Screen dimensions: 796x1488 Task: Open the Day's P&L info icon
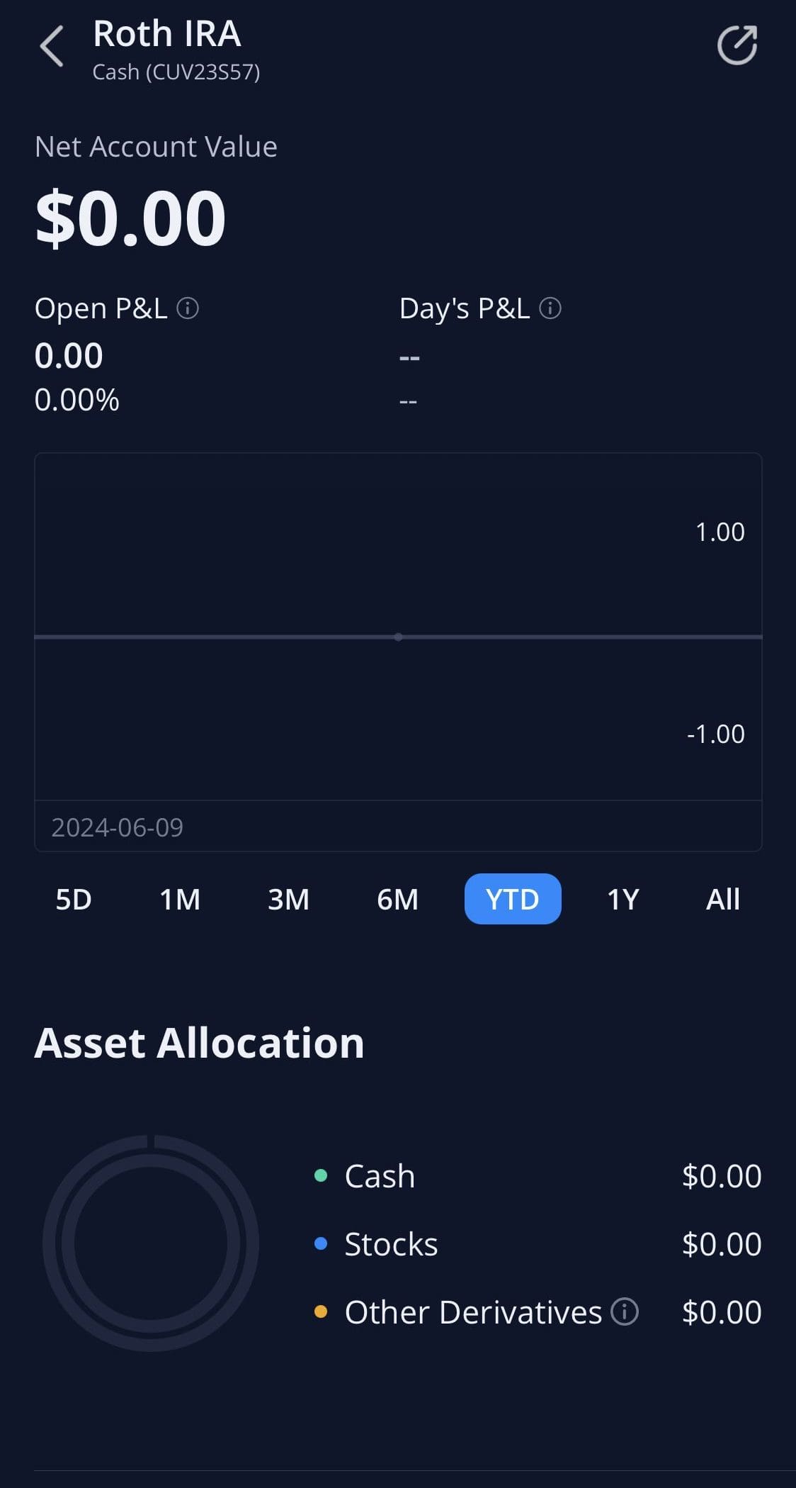550,308
